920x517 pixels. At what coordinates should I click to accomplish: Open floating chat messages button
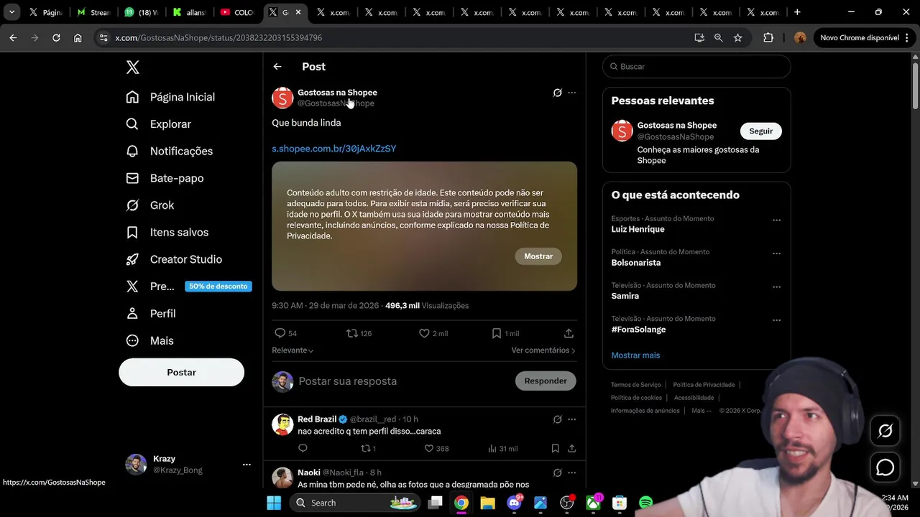pos(885,467)
